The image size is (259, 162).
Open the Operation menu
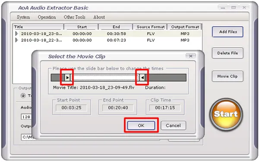point(47,17)
